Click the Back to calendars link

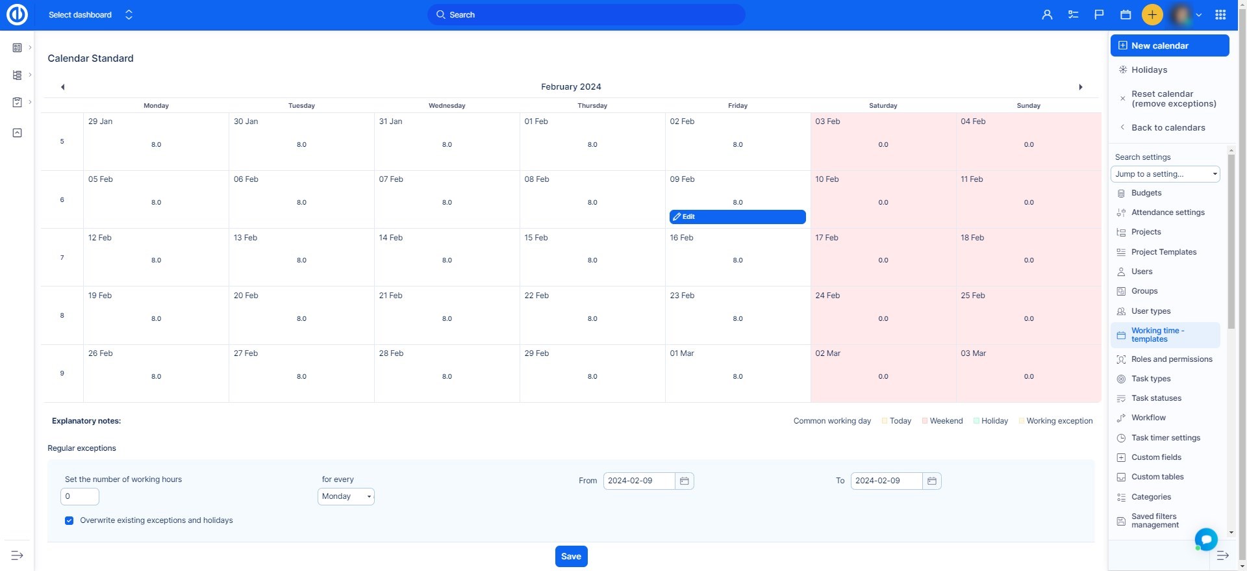click(1167, 128)
